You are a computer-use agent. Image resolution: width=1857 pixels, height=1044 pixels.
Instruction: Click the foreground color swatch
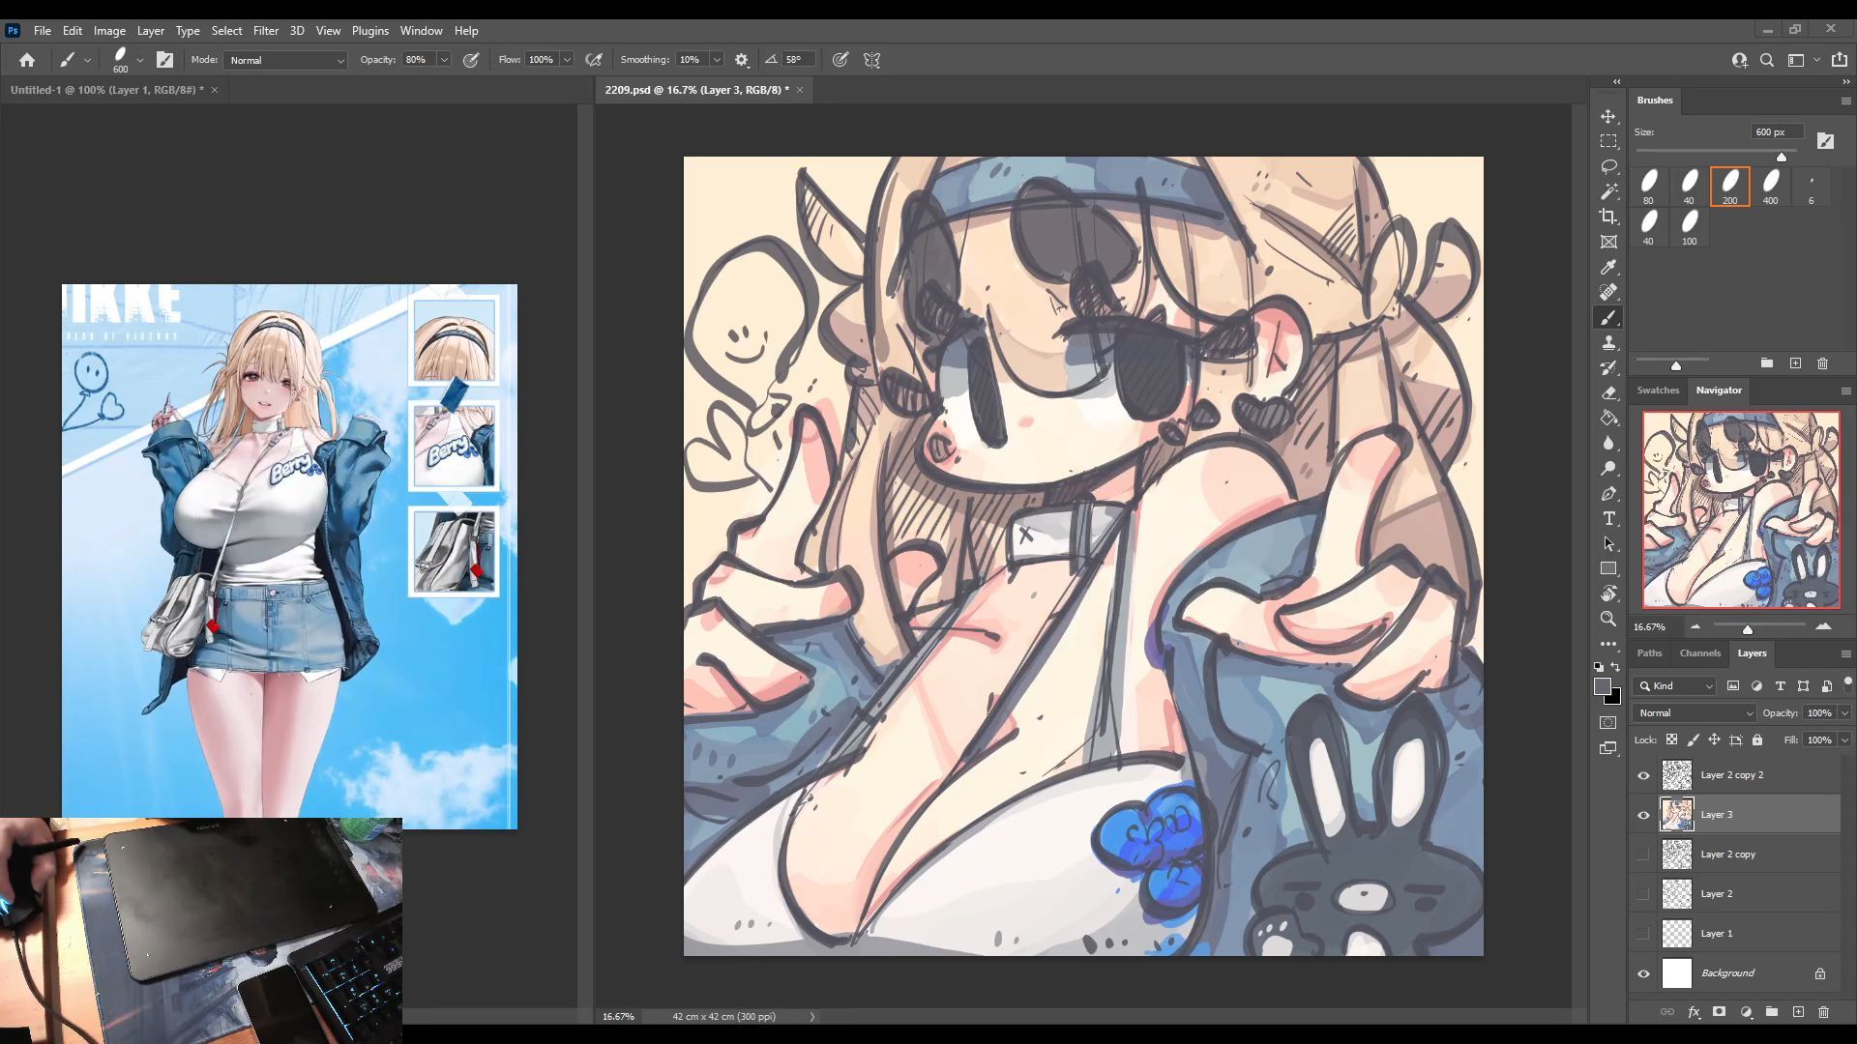coord(1603,686)
